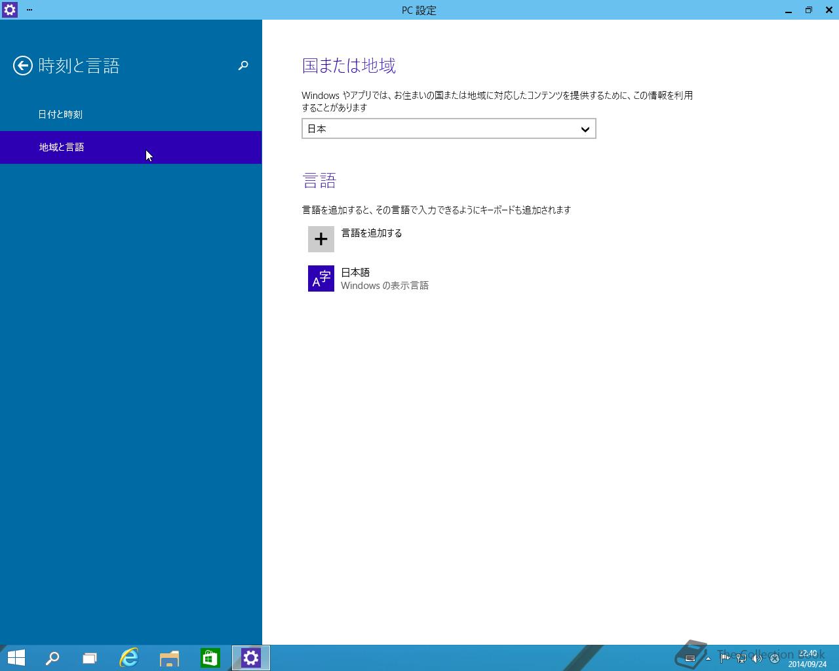Close the PC 設定 window
This screenshot has width=839, height=671.
(829, 10)
